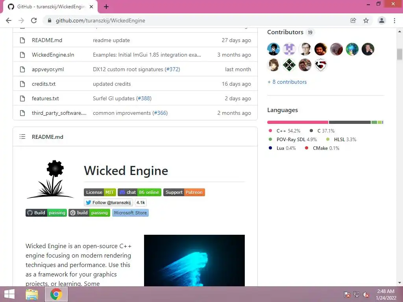Click the file icon beside appveyor.yml
This screenshot has height=302, width=403.
[x=22, y=69]
